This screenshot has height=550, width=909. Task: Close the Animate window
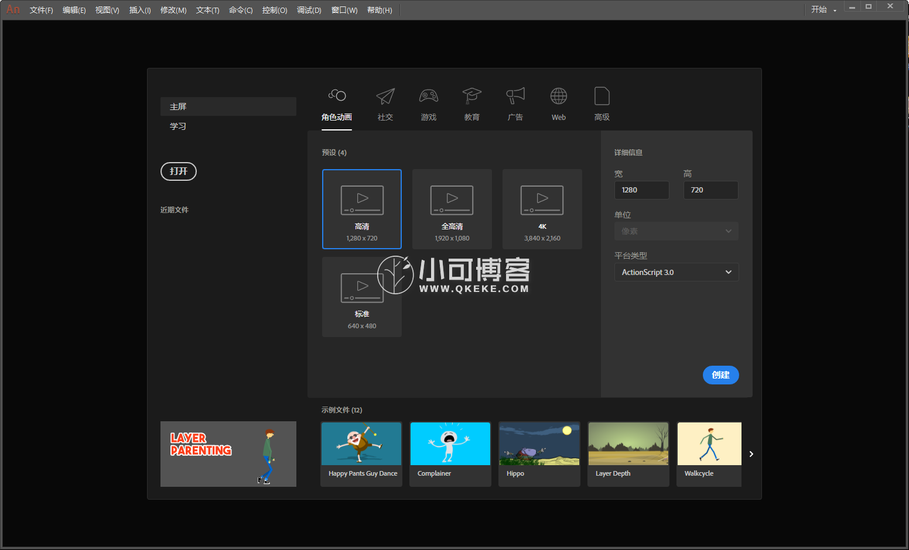tap(890, 7)
